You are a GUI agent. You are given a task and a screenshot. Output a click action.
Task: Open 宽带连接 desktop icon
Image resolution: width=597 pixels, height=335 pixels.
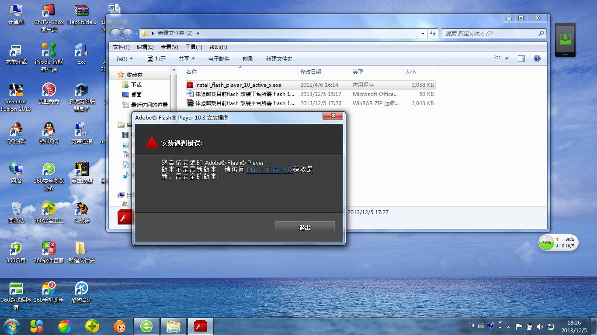82,133
